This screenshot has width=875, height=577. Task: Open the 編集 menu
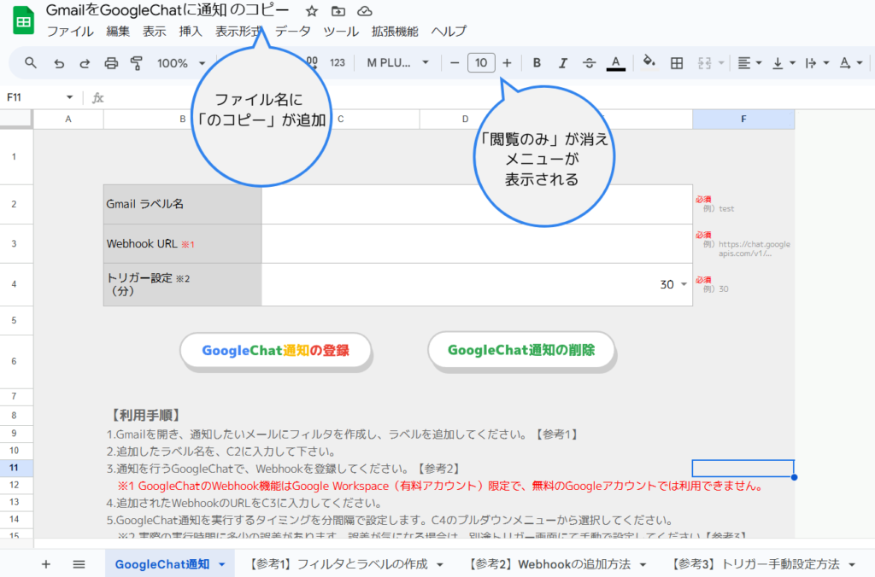pyautogui.click(x=118, y=32)
